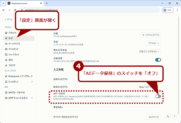
Task: Return to ホーム via back link
Action: click(8, 19)
